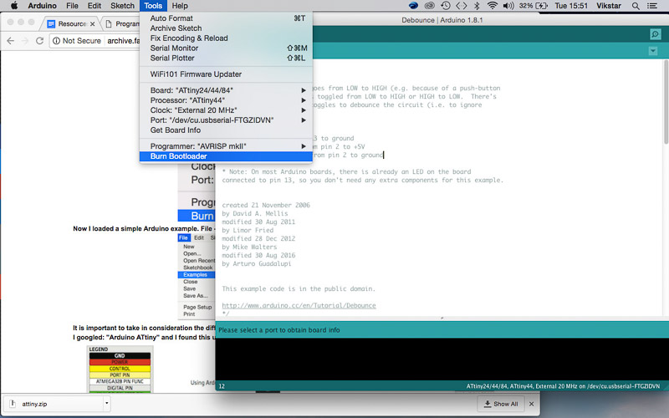Expand the Clock "External 20 MHz" submenu
Viewport: 669px width, 418px height.
(226, 110)
